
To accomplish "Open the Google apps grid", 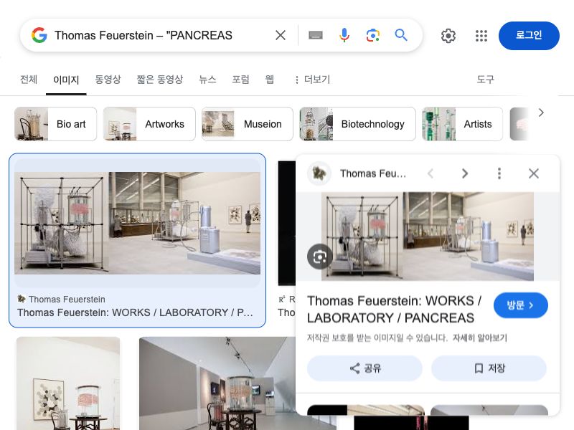I will (481, 35).
